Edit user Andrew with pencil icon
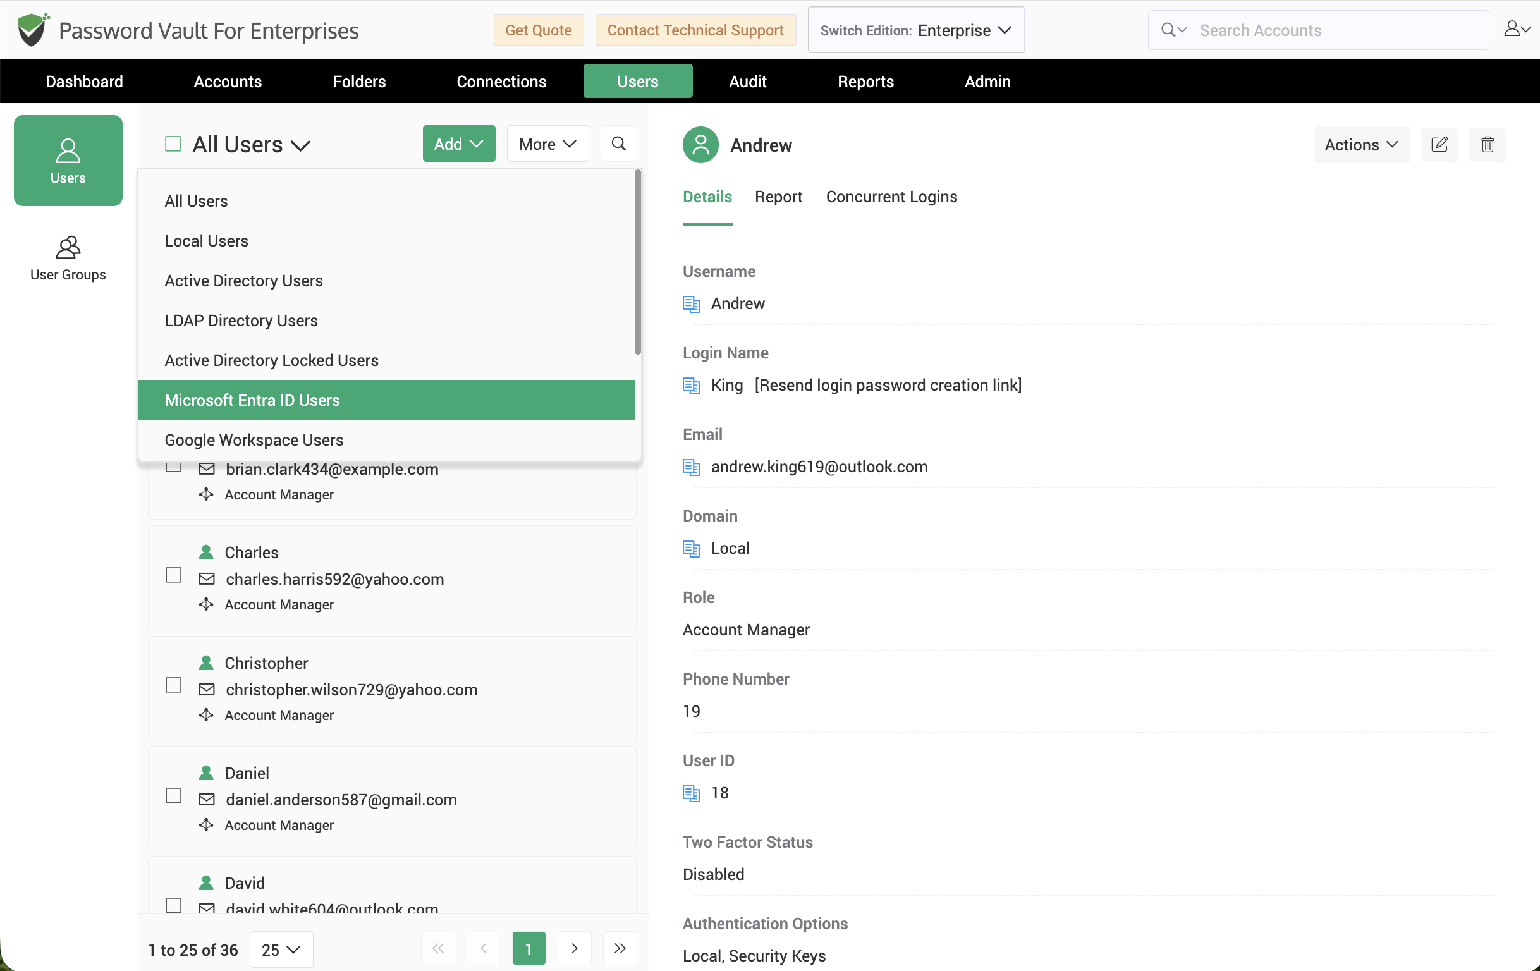 click(1439, 145)
